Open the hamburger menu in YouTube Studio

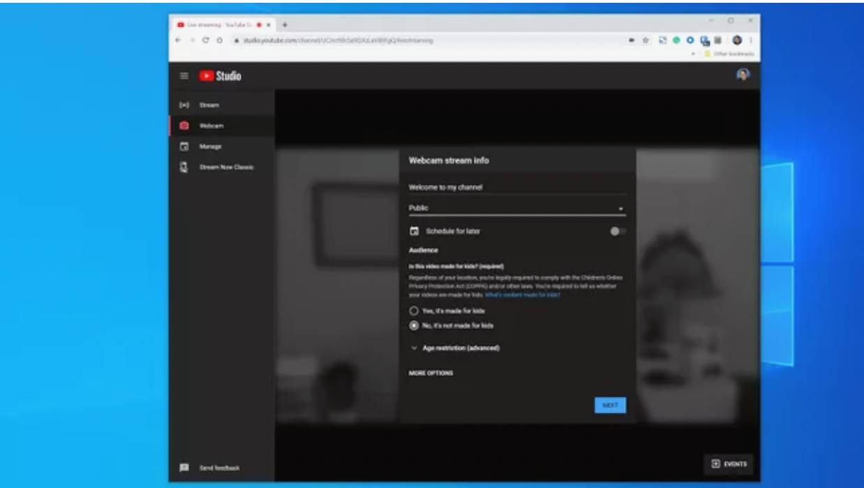pyautogui.click(x=184, y=76)
